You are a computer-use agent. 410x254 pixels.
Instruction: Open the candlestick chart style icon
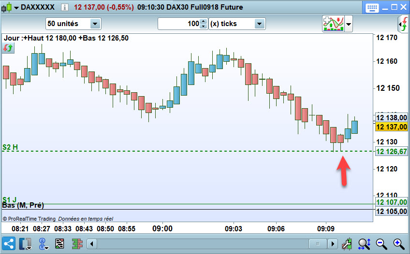[7, 7]
